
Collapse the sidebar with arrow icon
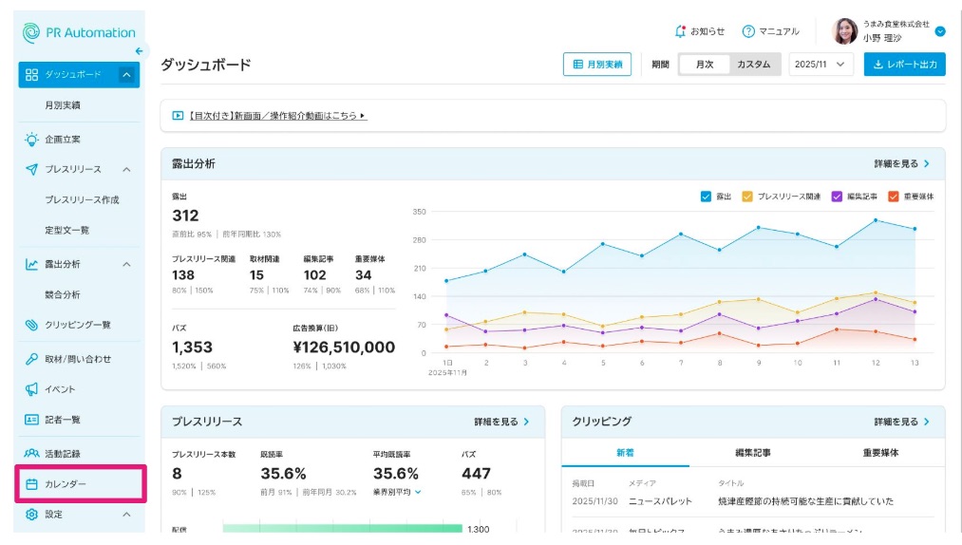[139, 51]
